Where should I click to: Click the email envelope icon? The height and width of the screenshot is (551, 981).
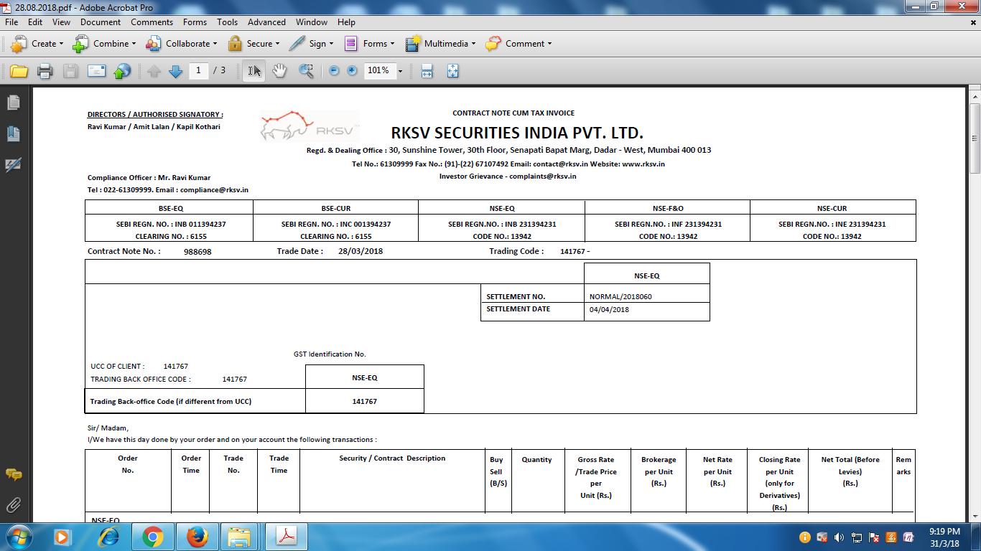pos(96,71)
